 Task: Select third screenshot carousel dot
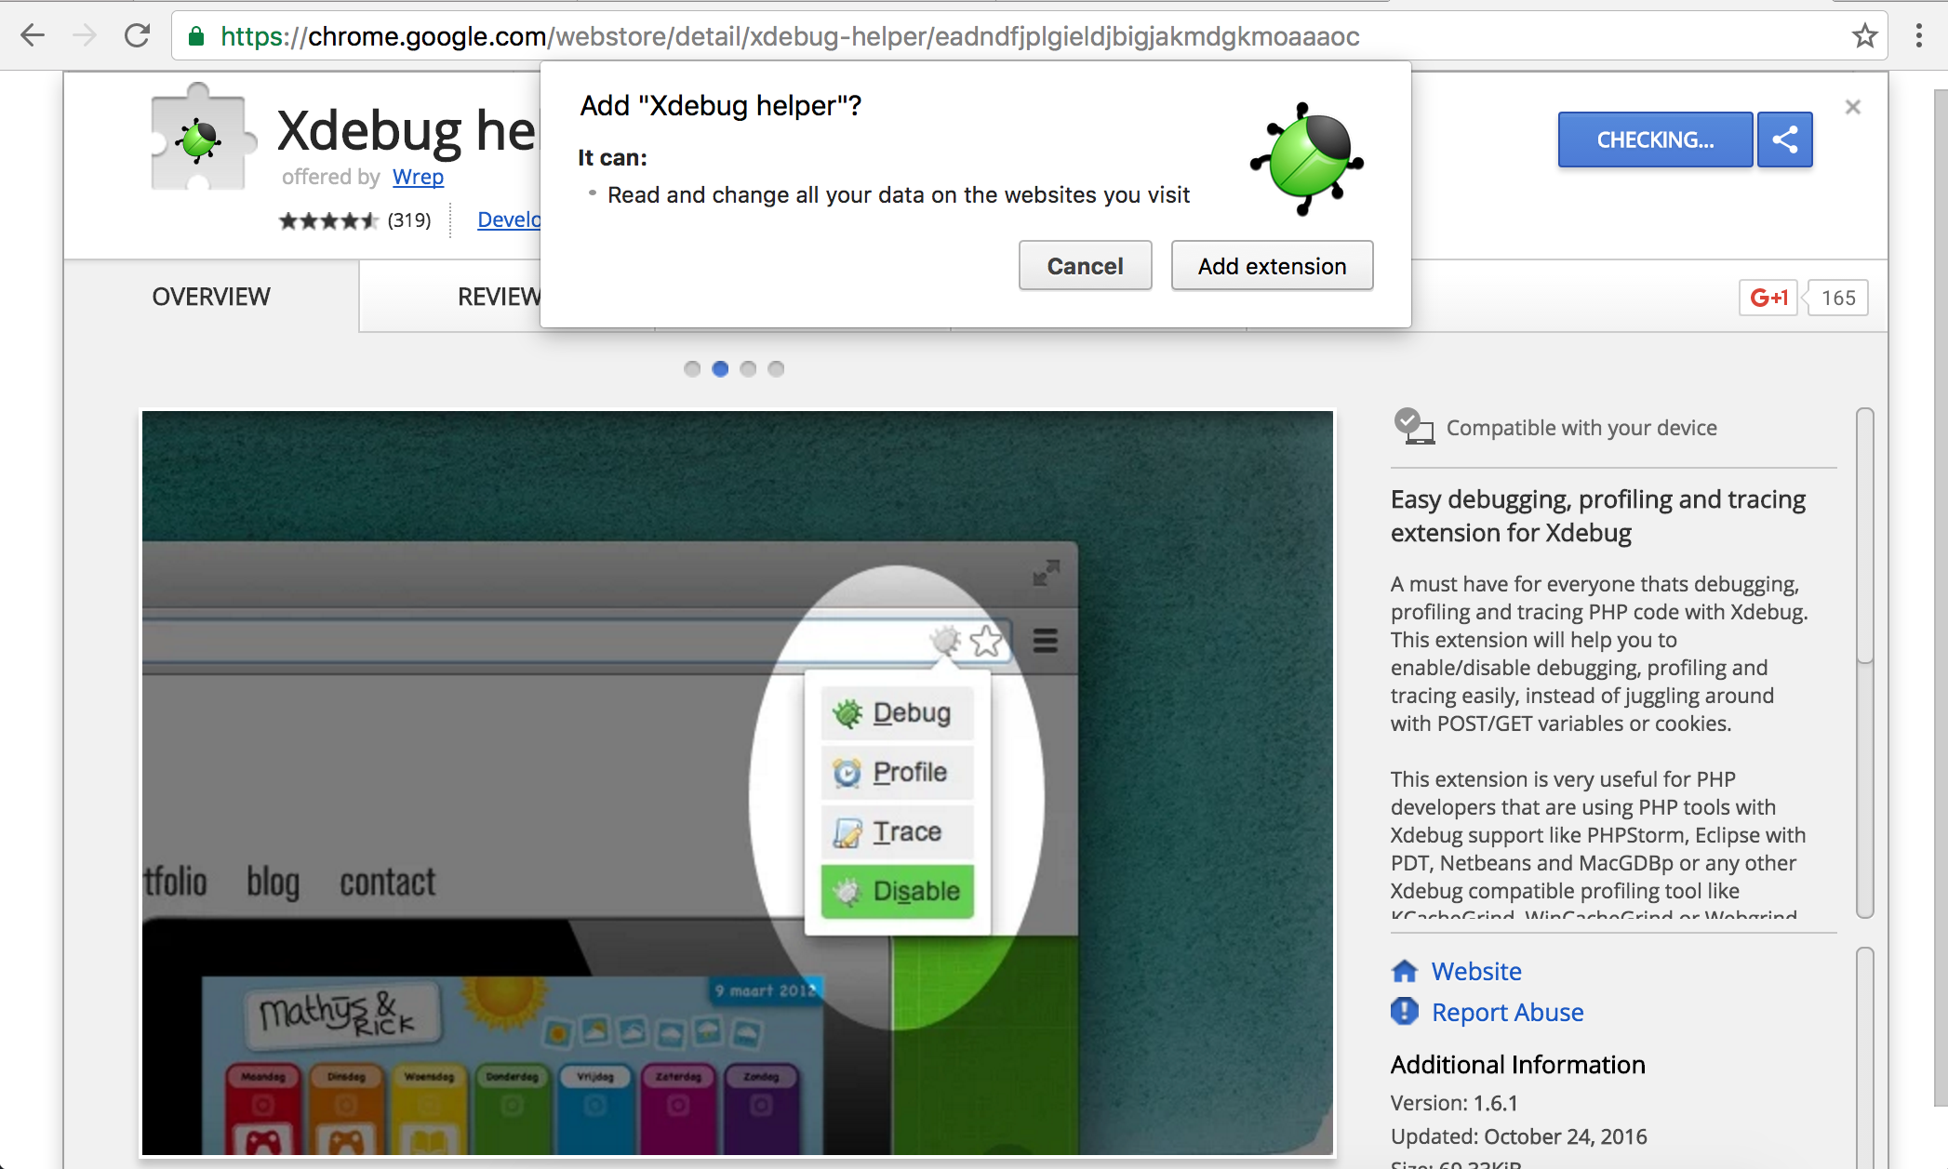tap(748, 368)
